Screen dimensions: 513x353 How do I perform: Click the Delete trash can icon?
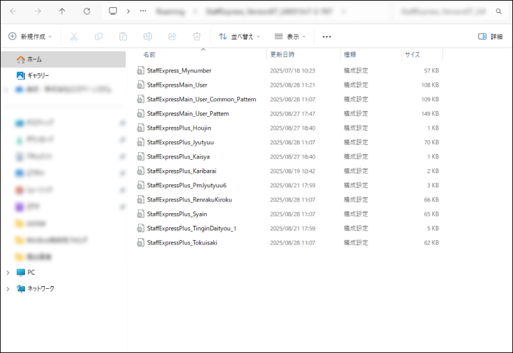[197, 37]
